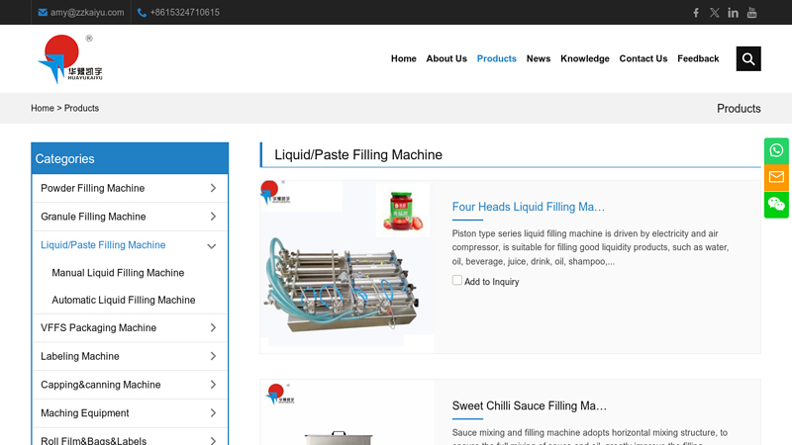
Task: Expand Roll Film&Bags&Labels chevron
Action: [x=213, y=440]
